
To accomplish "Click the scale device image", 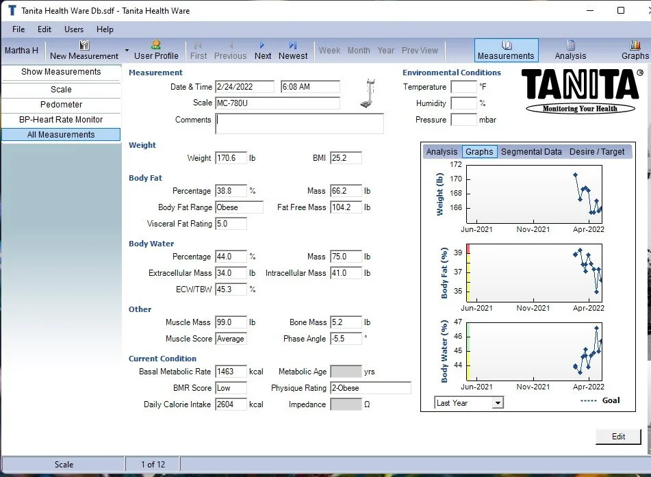I will point(368,94).
